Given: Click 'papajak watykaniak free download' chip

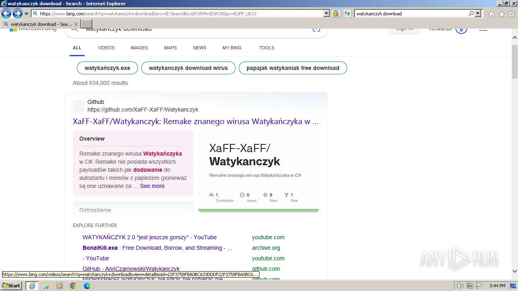Looking at the screenshot, I should (x=293, y=68).
